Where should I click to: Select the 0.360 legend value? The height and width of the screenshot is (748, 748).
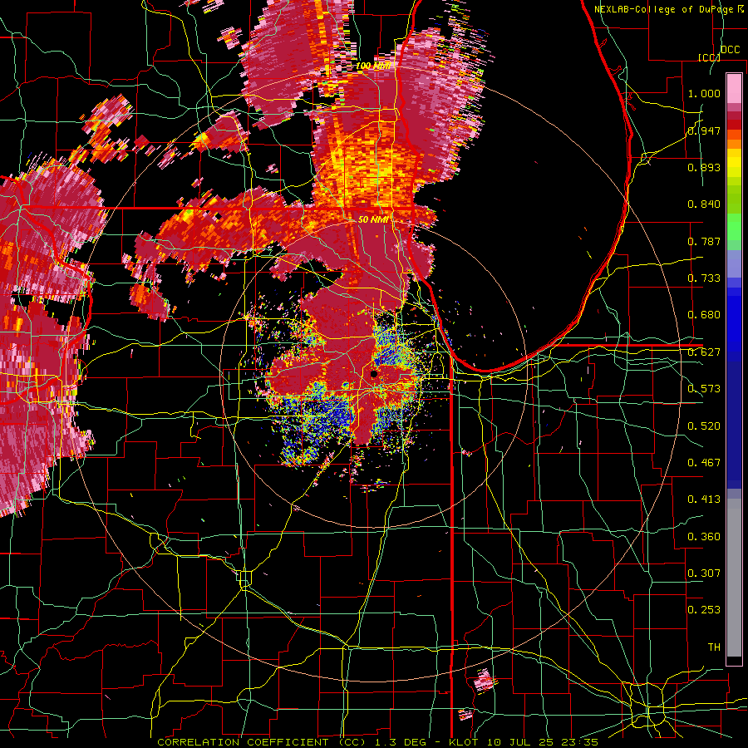click(704, 537)
